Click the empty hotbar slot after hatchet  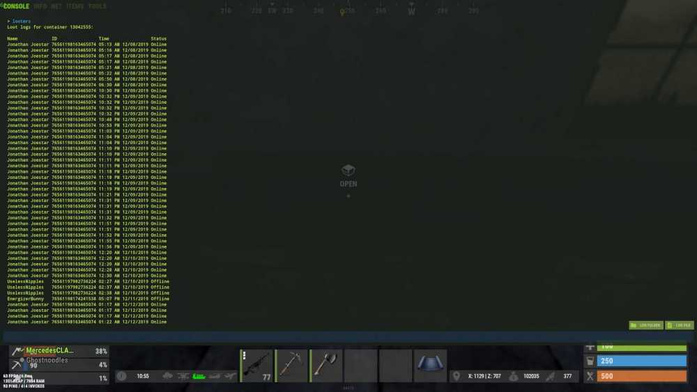click(361, 366)
